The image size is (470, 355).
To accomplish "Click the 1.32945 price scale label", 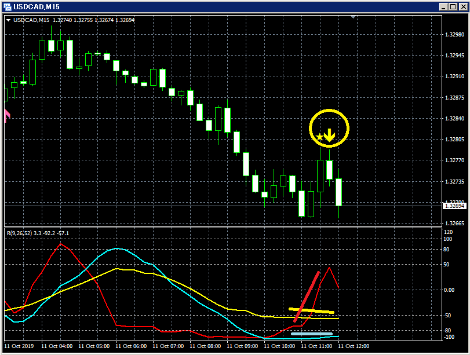I will [x=454, y=56].
